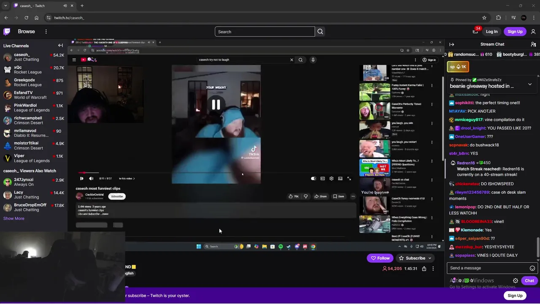The image size is (540, 304).
Task: Open Greekgodx channel in sidebar
Action: click(x=34, y=82)
